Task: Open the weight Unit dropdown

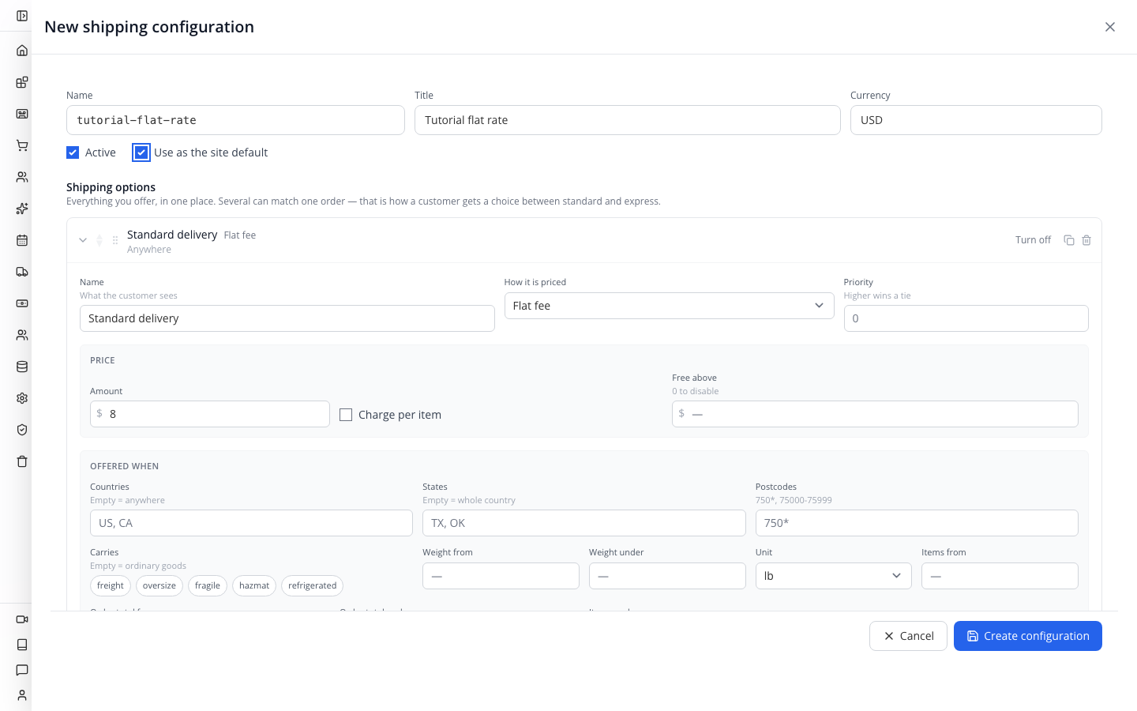Action: tap(833, 576)
